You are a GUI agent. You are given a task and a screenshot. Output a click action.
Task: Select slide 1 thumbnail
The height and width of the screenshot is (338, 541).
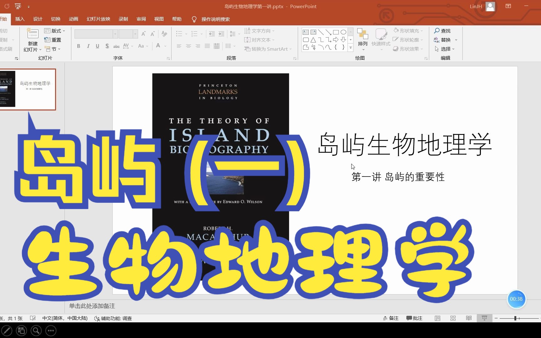point(28,89)
